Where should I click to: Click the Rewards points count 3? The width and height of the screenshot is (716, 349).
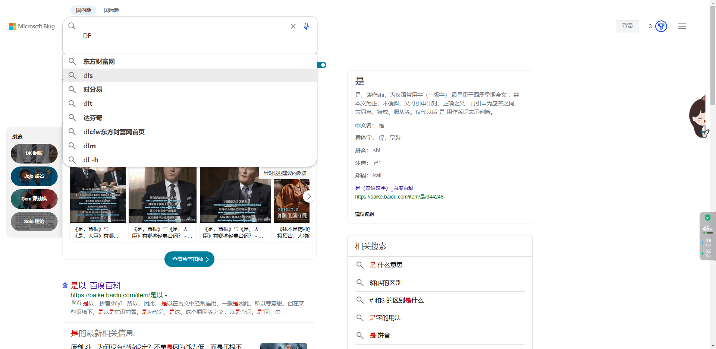coord(650,26)
